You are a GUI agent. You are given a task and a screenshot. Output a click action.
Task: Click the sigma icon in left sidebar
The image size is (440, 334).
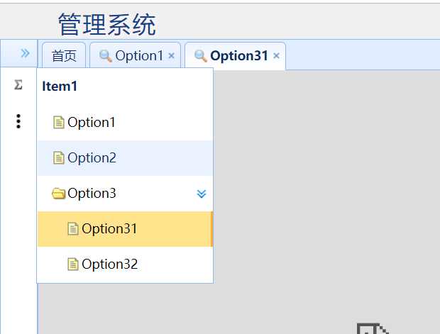coord(18,85)
